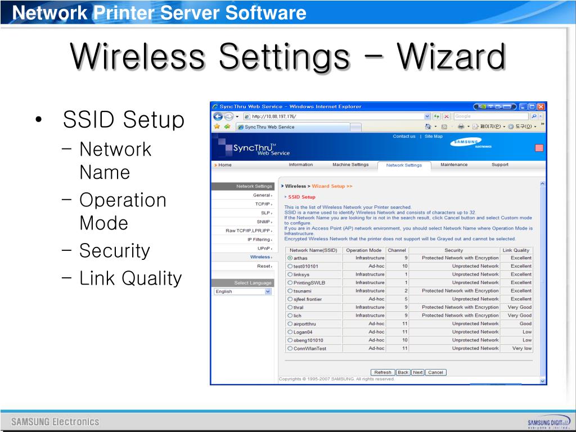The height and width of the screenshot is (432, 576).
Task: Click the browser Back arrow
Action: [x=218, y=116]
